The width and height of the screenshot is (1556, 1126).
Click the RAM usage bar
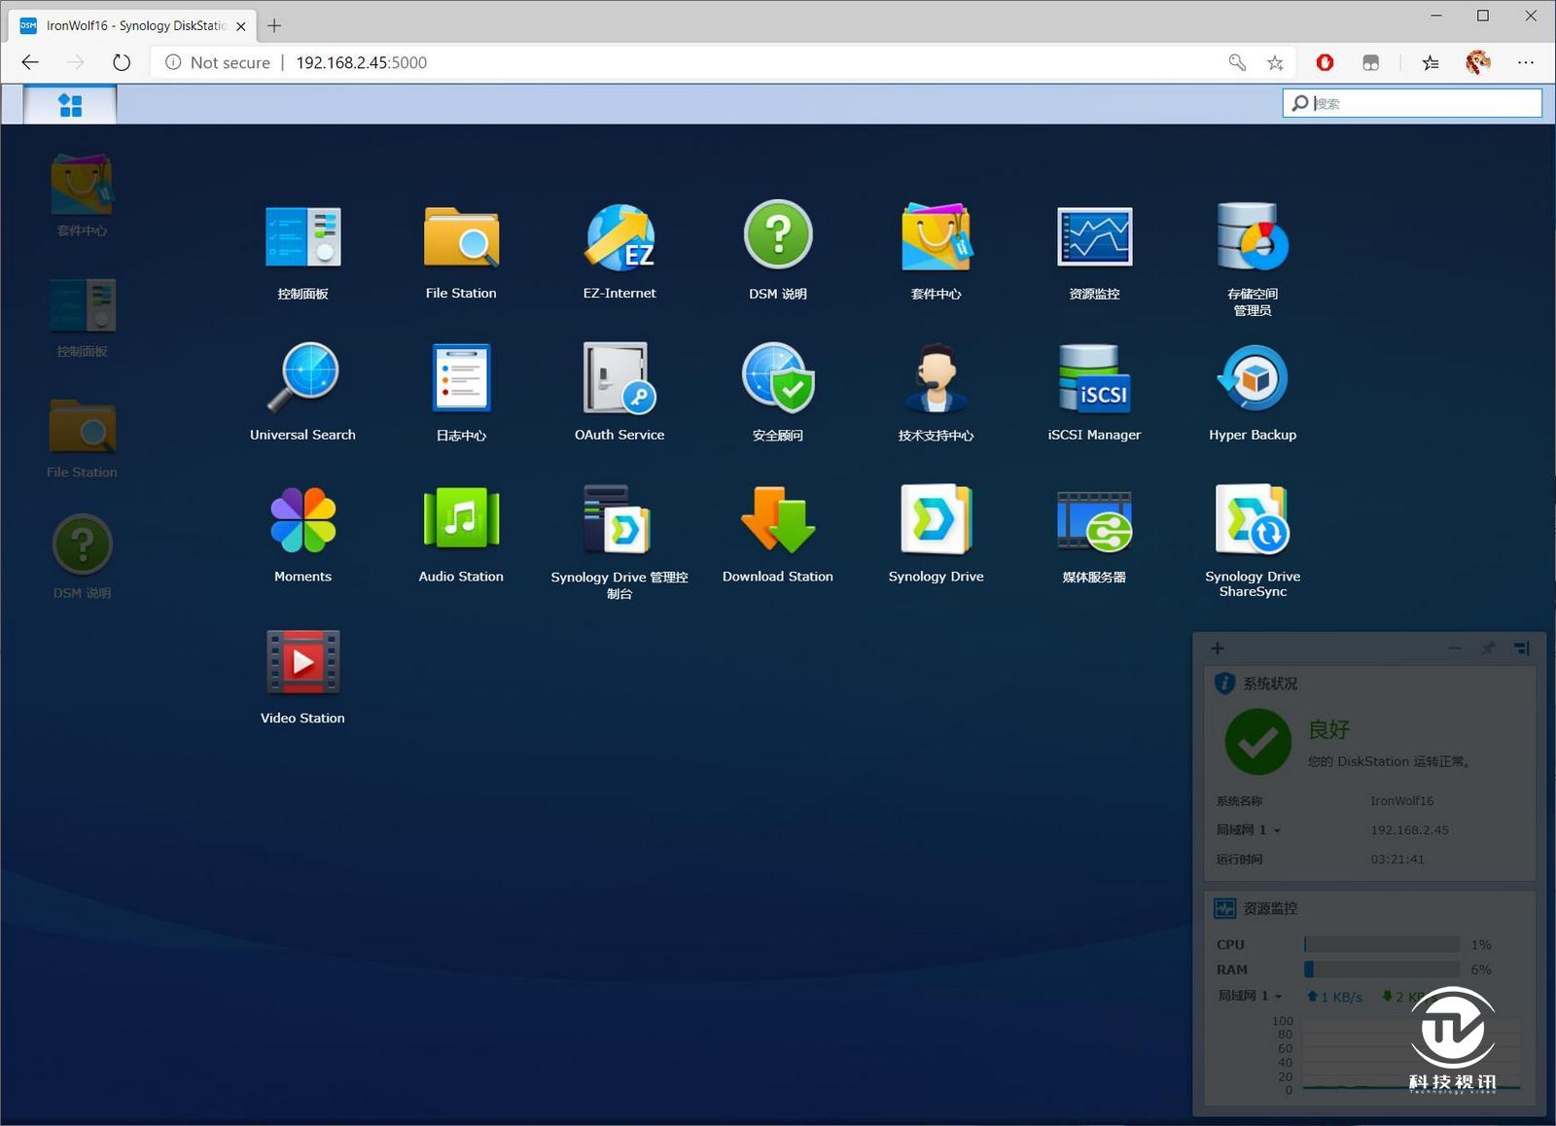1382,969
